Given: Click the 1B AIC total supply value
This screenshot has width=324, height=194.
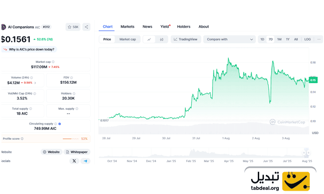Looking at the screenshot, I should (x=22, y=114).
